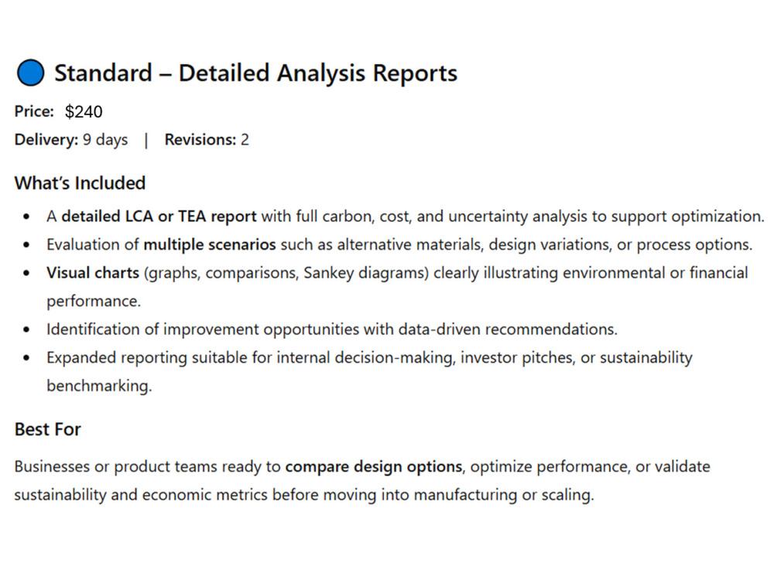Click the 'Revisions:' label

(200, 140)
